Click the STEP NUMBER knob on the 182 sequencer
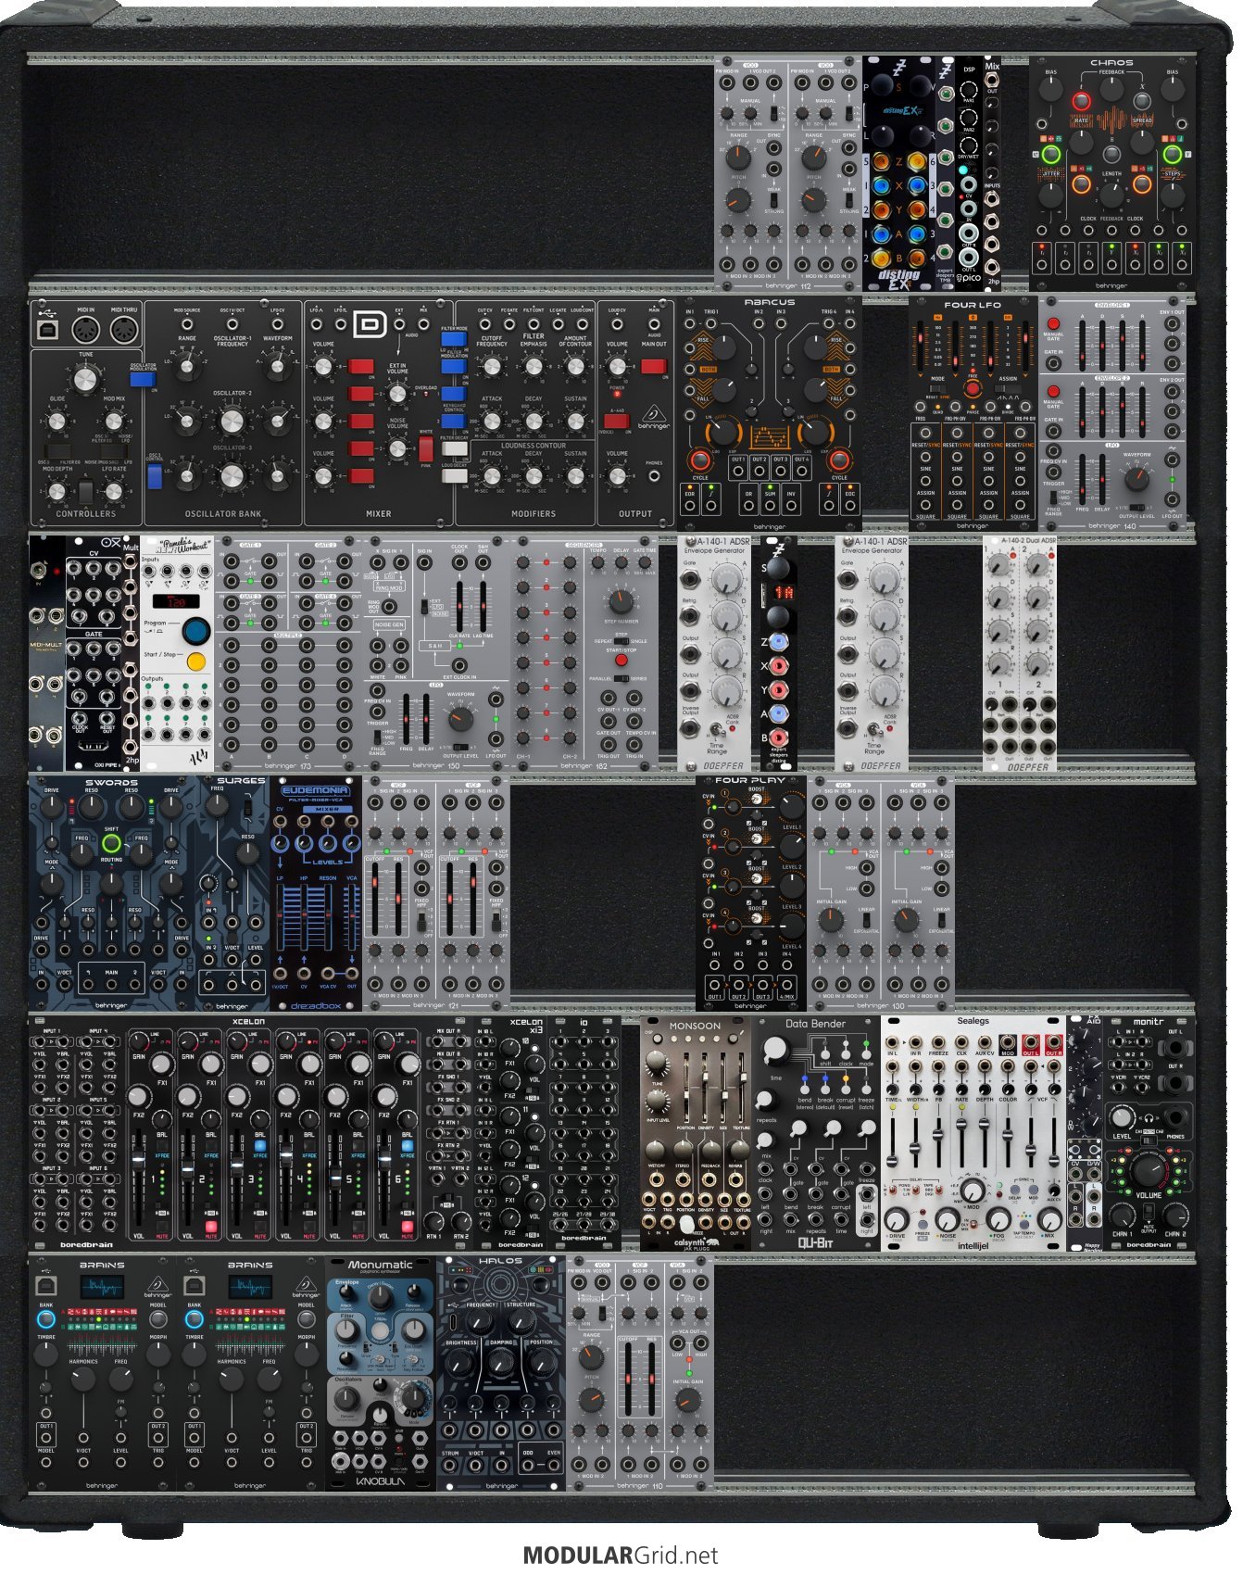 pyautogui.click(x=621, y=600)
